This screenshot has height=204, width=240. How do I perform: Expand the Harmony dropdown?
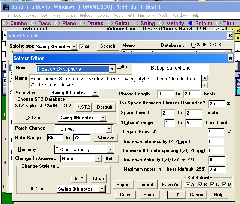click(x=110, y=149)
